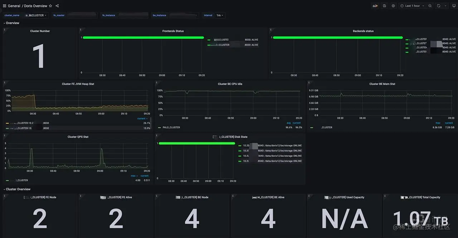Show info icon on Used Capacity panel
Viewport: 458px width, 238px height.
(x=309, y=196)
